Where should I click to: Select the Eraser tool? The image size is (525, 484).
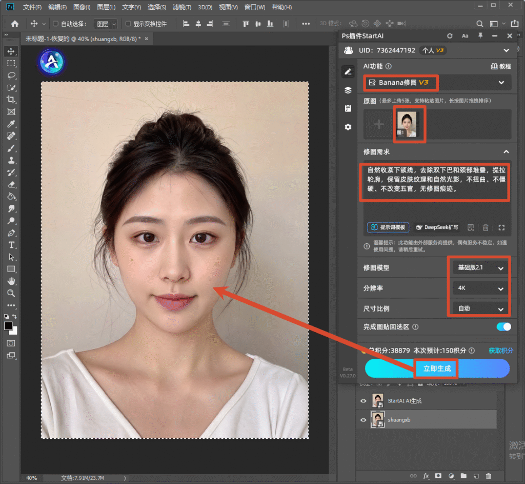tap(11, 184)
